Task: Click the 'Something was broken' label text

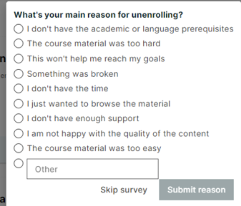Action: coord(73,74)
